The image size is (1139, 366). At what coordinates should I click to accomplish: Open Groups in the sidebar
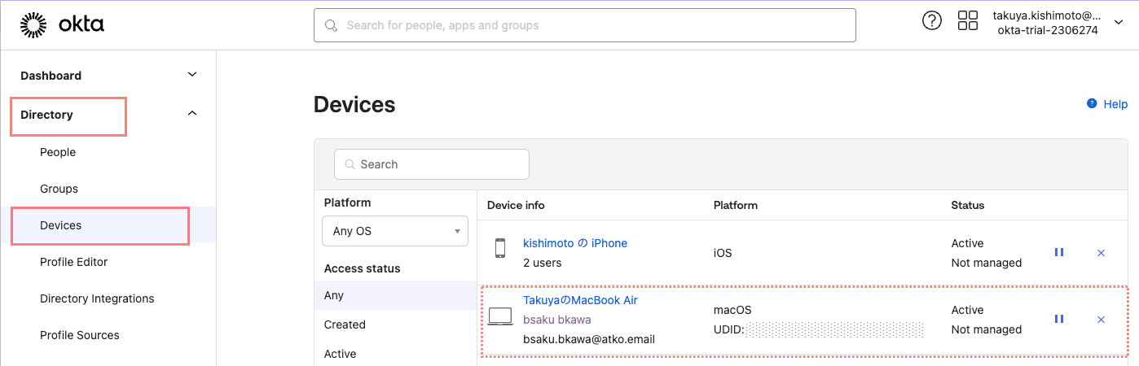[x=59, y=189]
